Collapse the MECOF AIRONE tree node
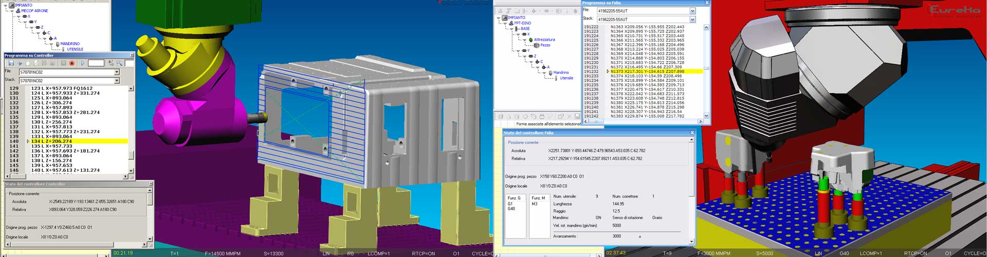This screenshot has width=987, height=257. point(12,10)
